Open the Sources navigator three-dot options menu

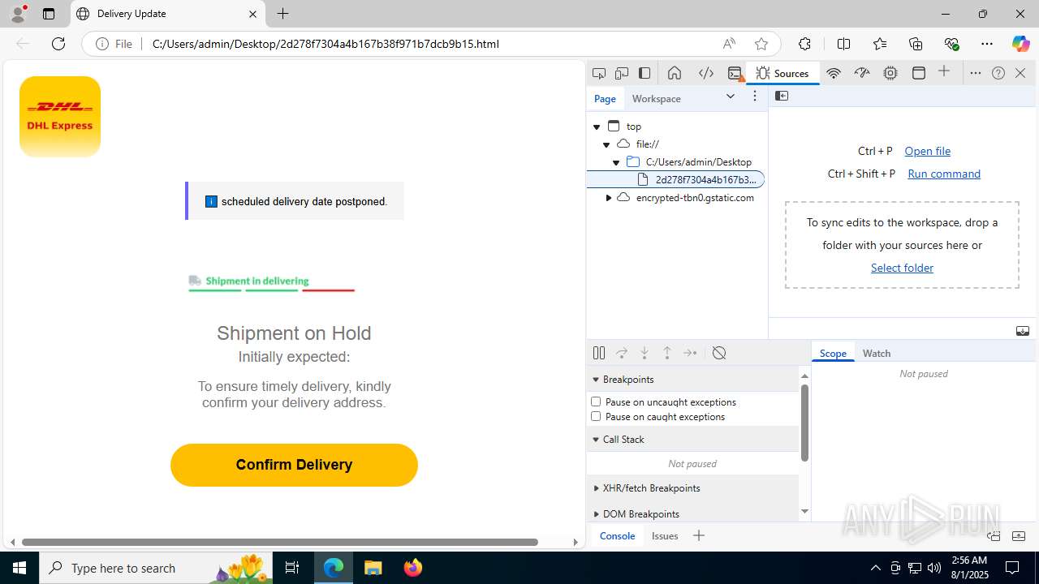755,97
